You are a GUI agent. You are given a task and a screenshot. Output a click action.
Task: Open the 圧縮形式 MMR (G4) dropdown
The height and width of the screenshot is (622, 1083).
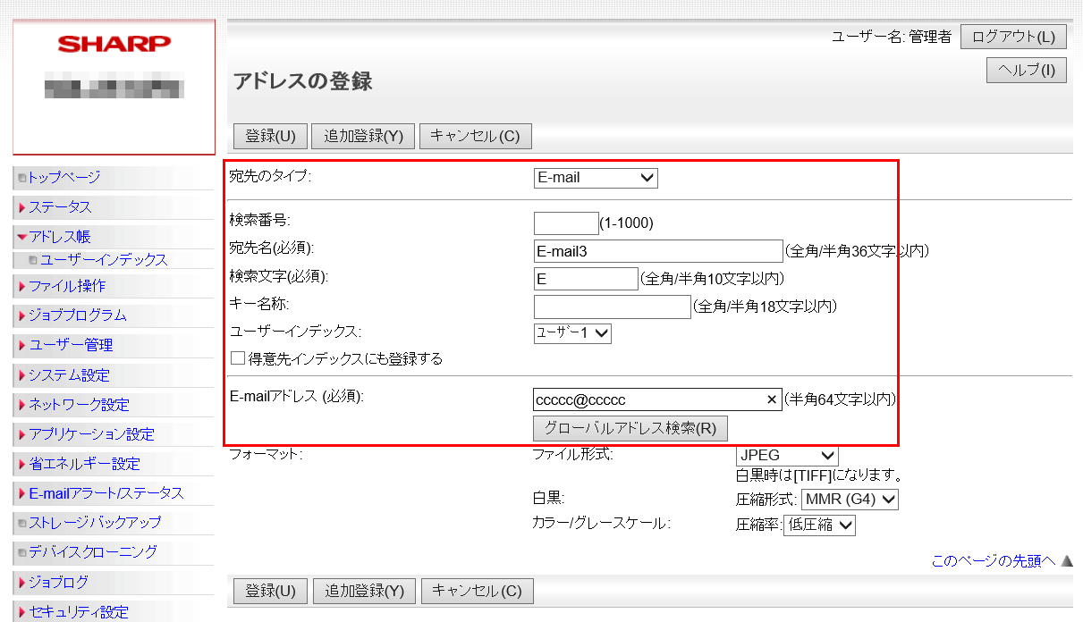(x=850, y=500)
